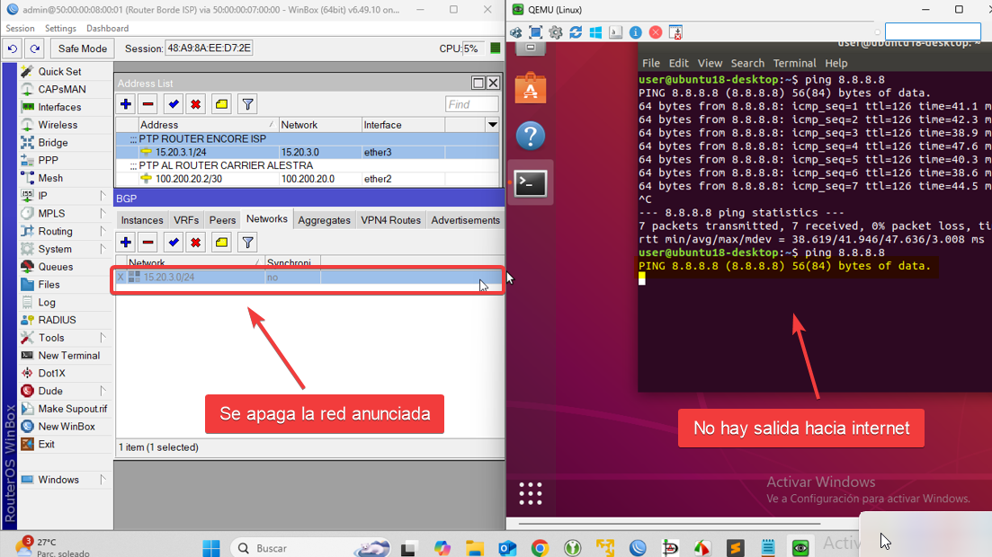Click the red X Disable button in BGP Networks
992x557 pixels.
(195, 242)
